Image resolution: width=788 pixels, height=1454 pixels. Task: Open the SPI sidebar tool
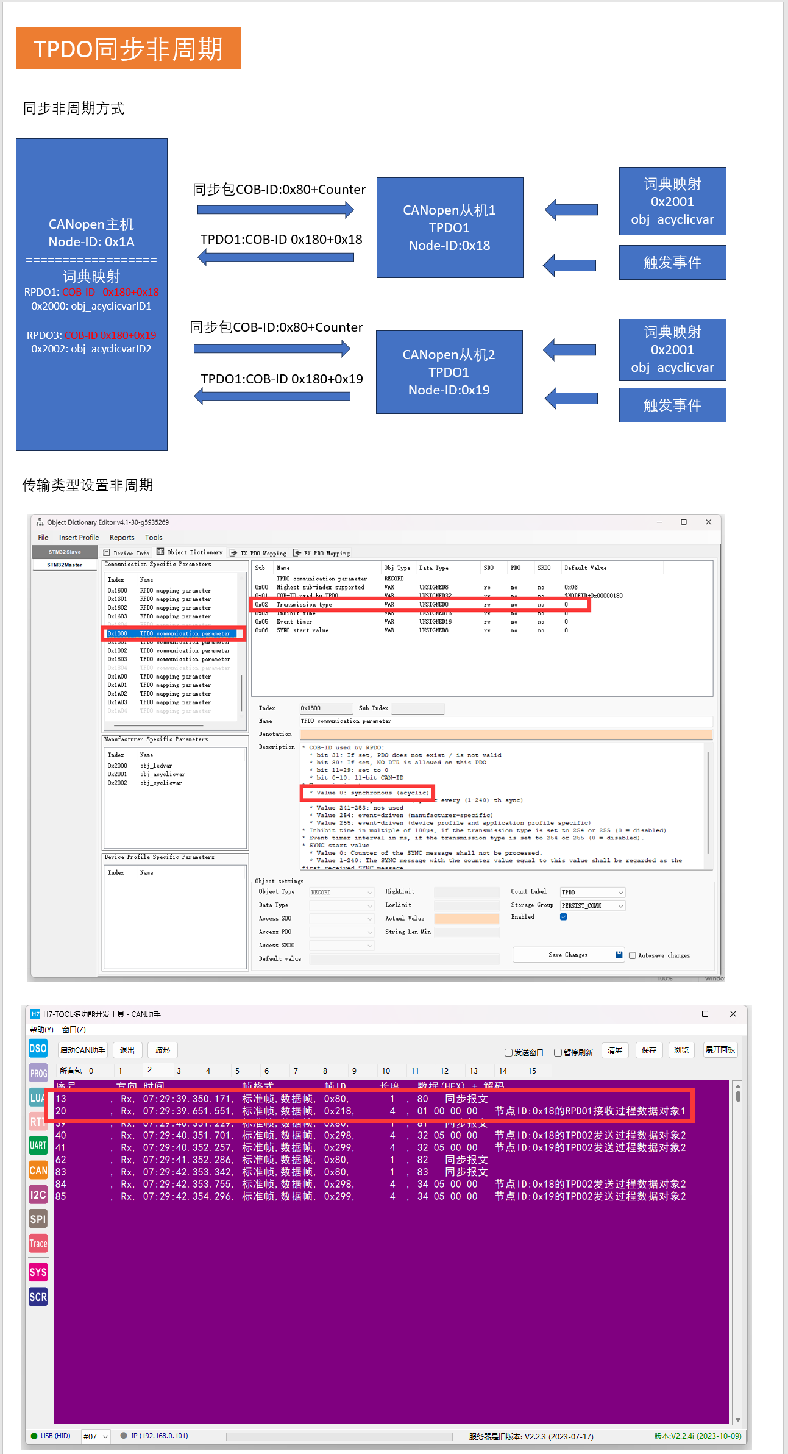point(38,1219)
